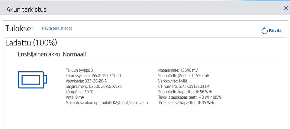Click the Verkkovirta: Kyllä entry

click(x=172, y=81)
